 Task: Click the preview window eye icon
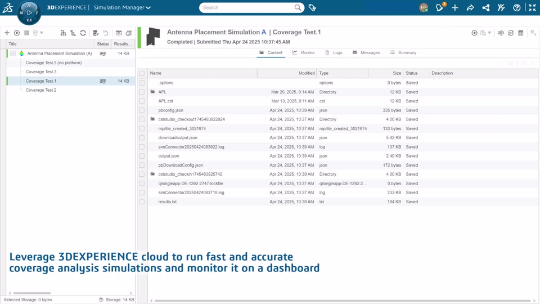coord(119,33)
